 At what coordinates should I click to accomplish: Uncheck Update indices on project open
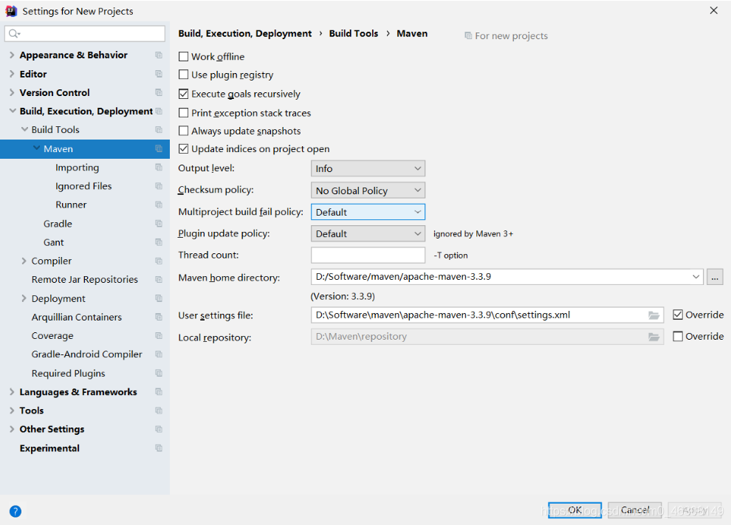(184, 148)
